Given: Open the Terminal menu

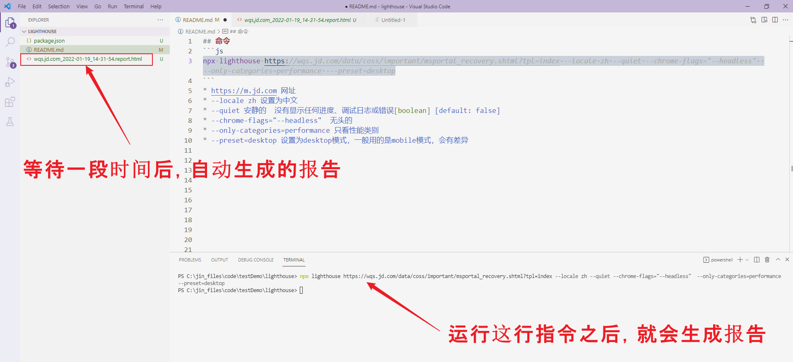Looking at the screenshot, I should point(134,6).
